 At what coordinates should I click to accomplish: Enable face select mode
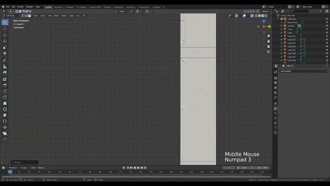point(29,16)
